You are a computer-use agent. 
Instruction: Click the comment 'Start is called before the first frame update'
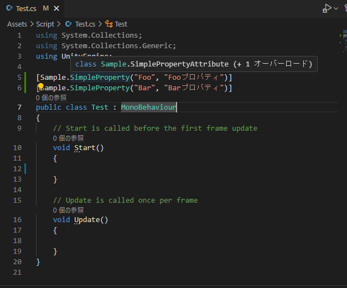tap(155, 128)
